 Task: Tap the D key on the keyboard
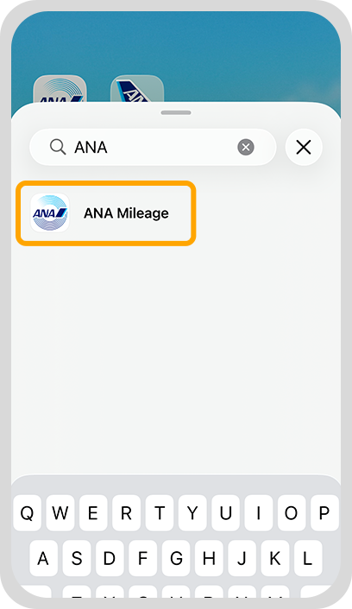point(110,558)
